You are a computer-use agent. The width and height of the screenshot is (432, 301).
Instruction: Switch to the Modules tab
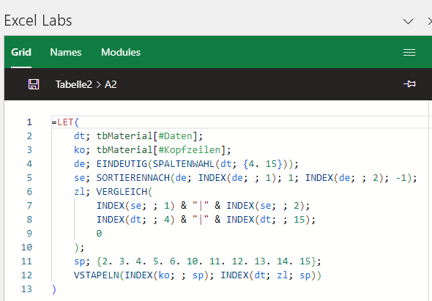click(121, 52)
